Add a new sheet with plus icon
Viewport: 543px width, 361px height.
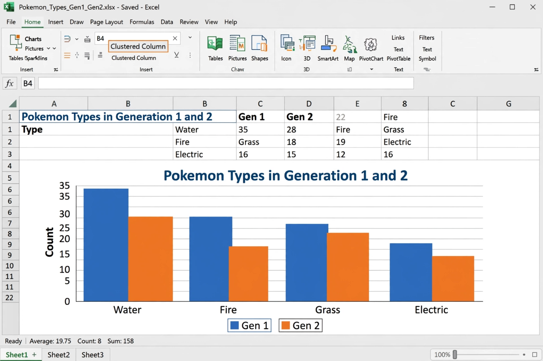click(34, 354)
